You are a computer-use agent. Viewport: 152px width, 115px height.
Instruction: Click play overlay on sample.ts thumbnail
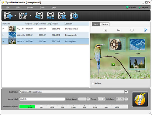tap(12, 41)
